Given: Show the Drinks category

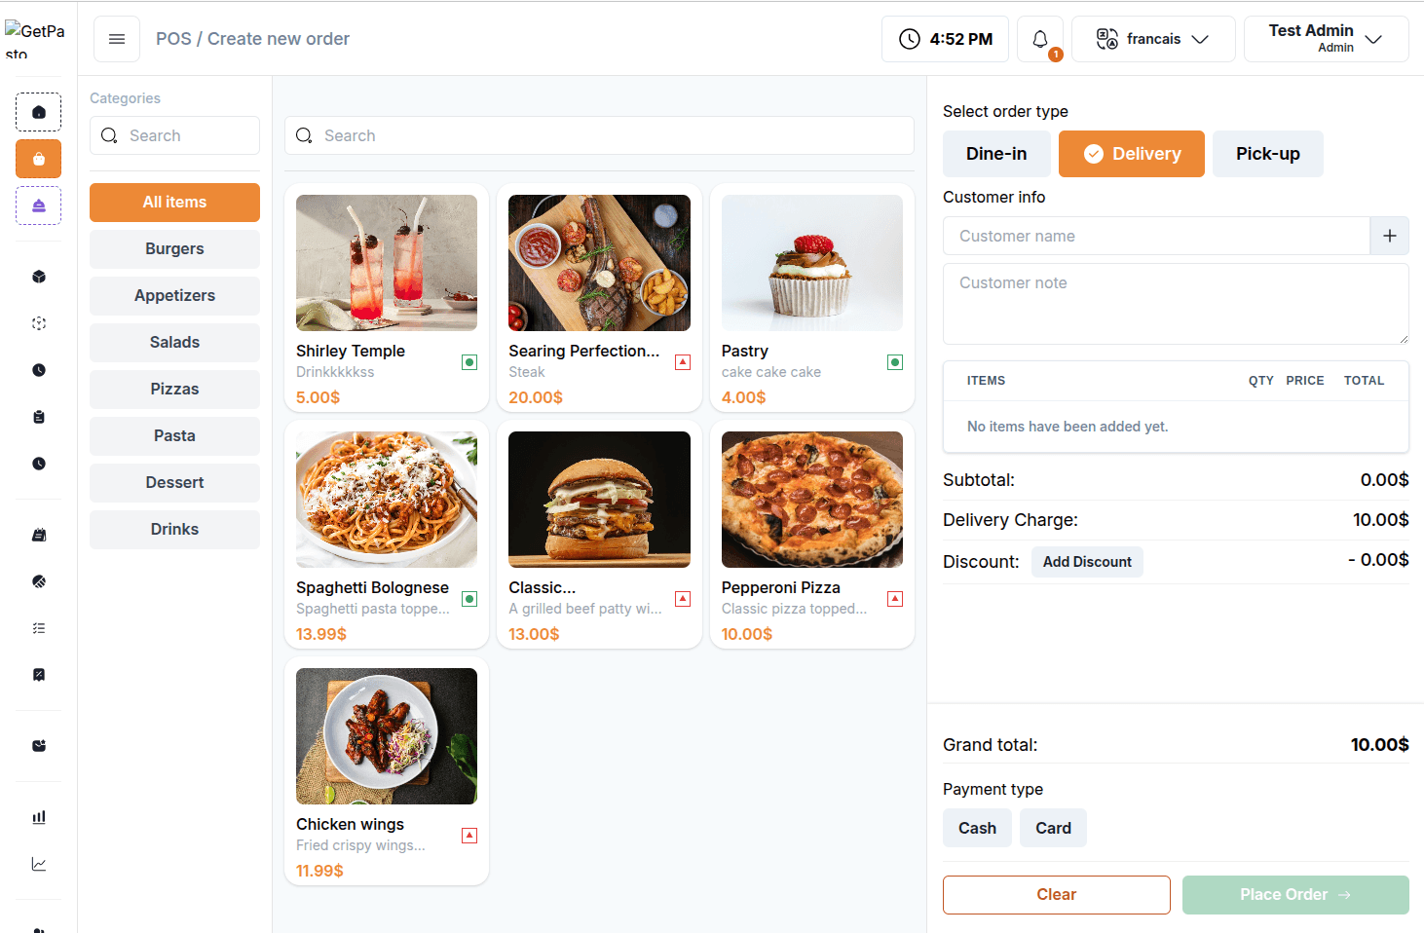Looking at the screenshot, I should [x=174, y=530].
